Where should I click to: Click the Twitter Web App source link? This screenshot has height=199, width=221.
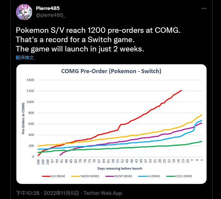pos(103,193)
